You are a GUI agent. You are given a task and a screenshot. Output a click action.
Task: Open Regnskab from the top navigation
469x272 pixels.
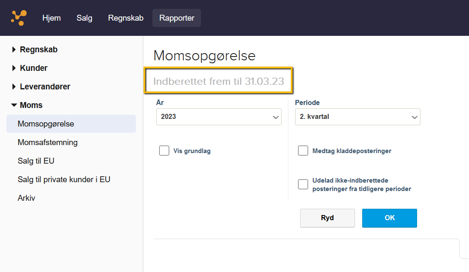coord(125,18)
